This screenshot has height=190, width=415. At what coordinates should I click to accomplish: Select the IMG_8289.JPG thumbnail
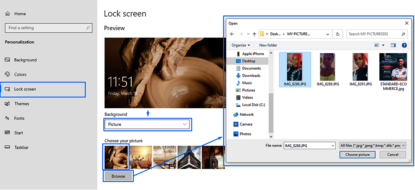click(327, 69)
